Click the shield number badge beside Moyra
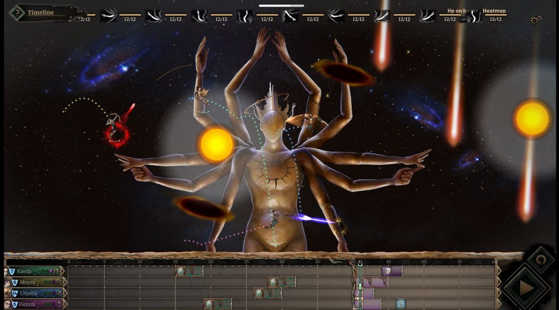This screenshot has height=310, width=559. [x=15, y=282]
